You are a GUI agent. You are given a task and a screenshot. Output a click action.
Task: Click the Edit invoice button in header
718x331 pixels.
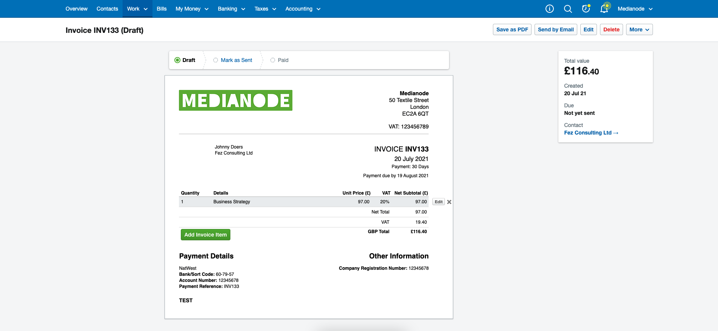click(x=589, y=29)
